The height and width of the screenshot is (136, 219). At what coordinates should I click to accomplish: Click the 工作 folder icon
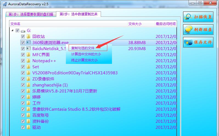click(x=28, y=103)
